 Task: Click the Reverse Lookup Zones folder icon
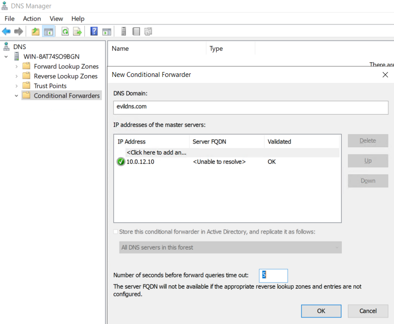point(27,76)
